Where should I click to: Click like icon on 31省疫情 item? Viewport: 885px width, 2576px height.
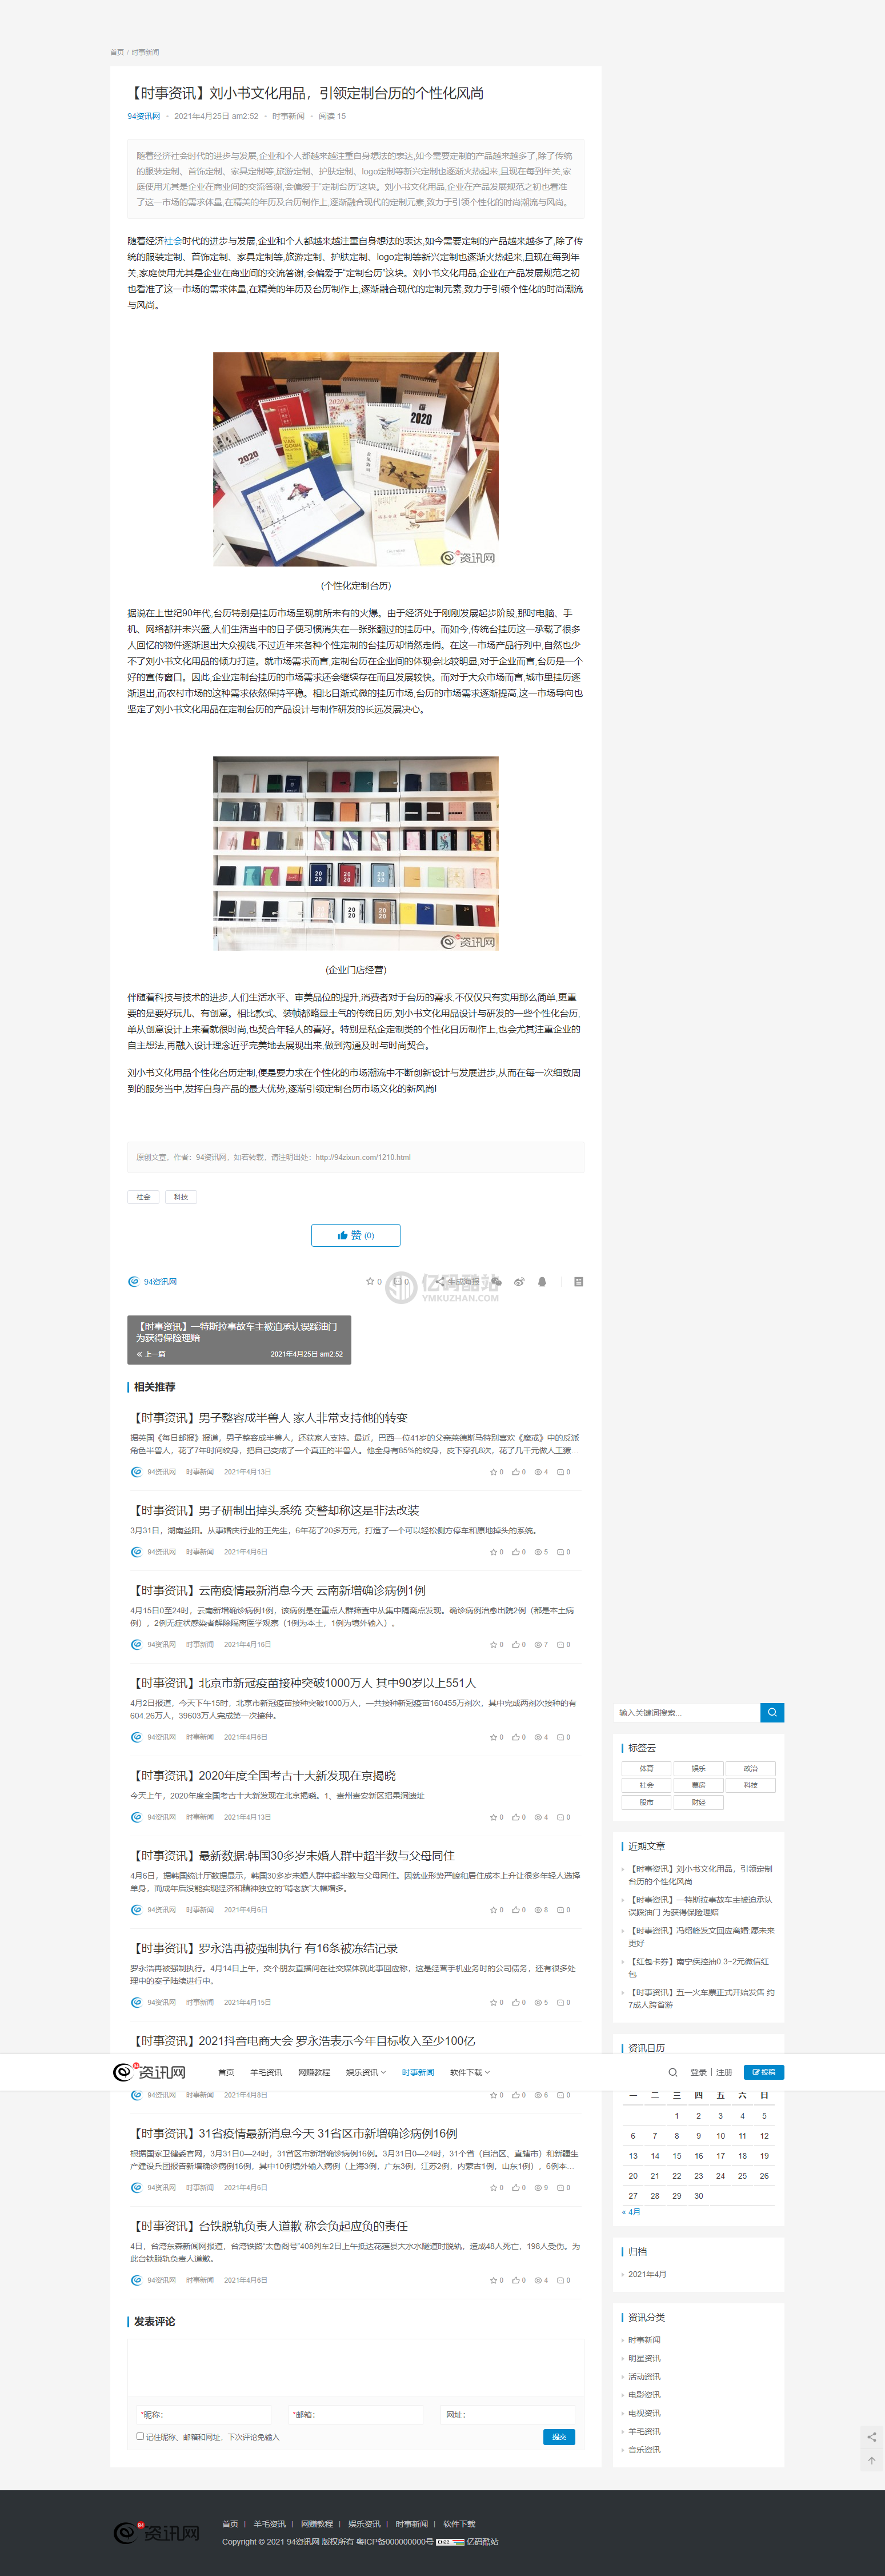515,2188
